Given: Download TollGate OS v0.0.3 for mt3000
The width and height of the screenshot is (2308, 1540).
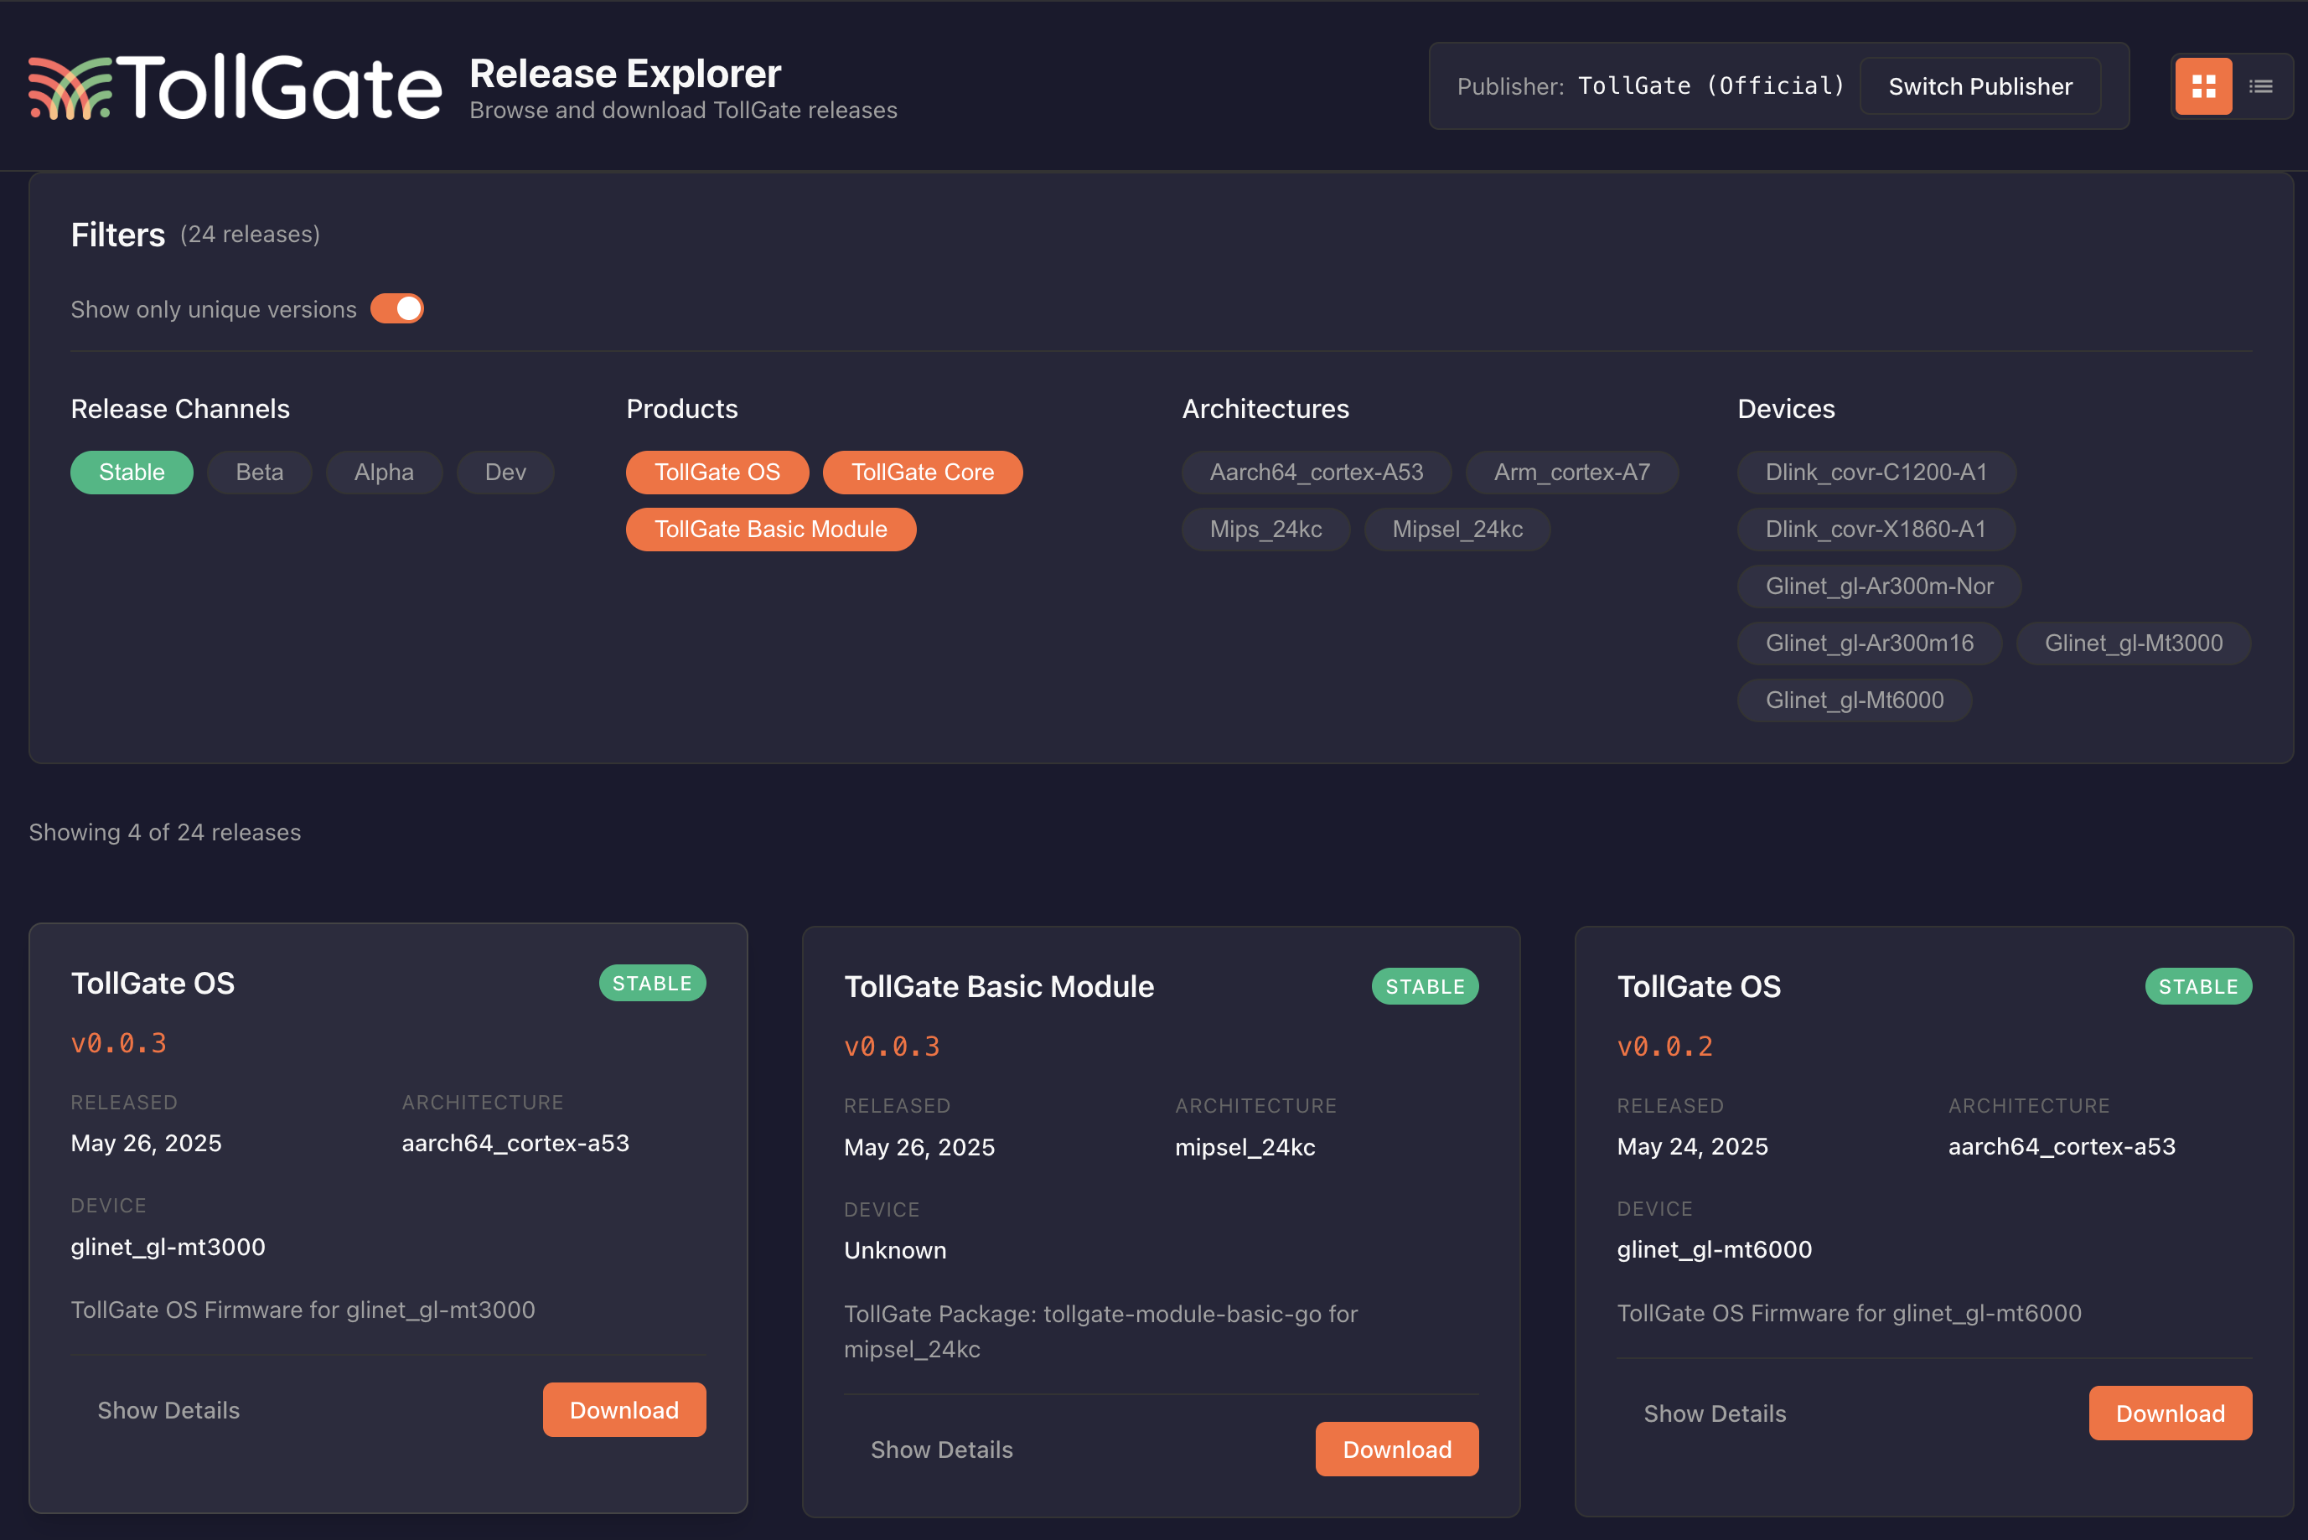Looking at the screenshot, I should point(624,1410).
